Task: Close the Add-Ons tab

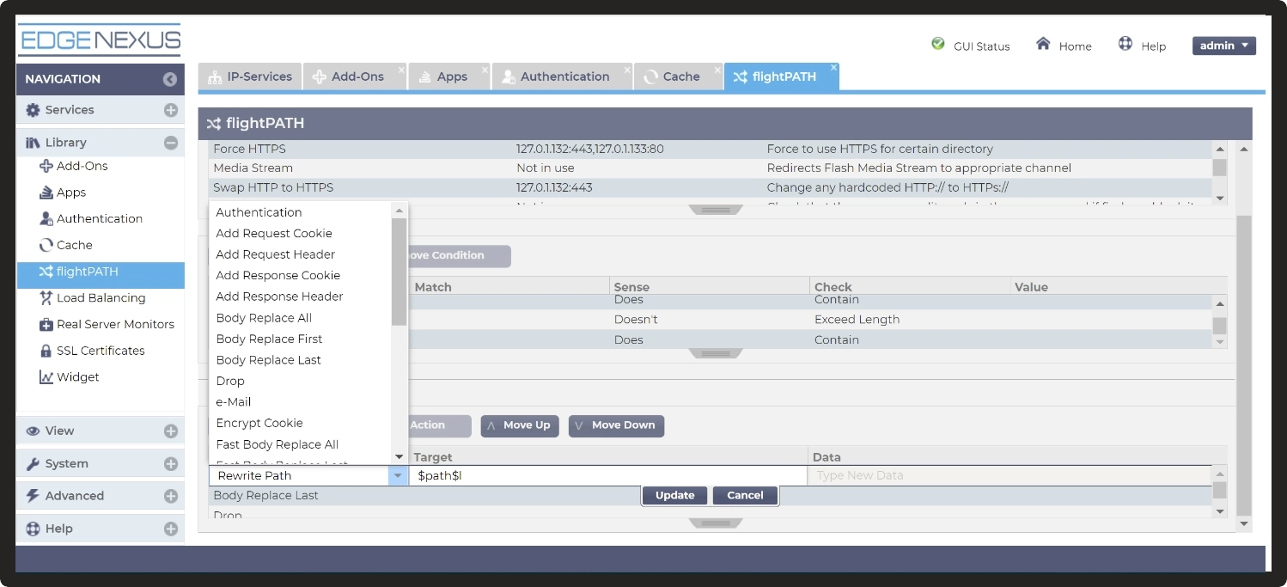Action: coord(401,69)
